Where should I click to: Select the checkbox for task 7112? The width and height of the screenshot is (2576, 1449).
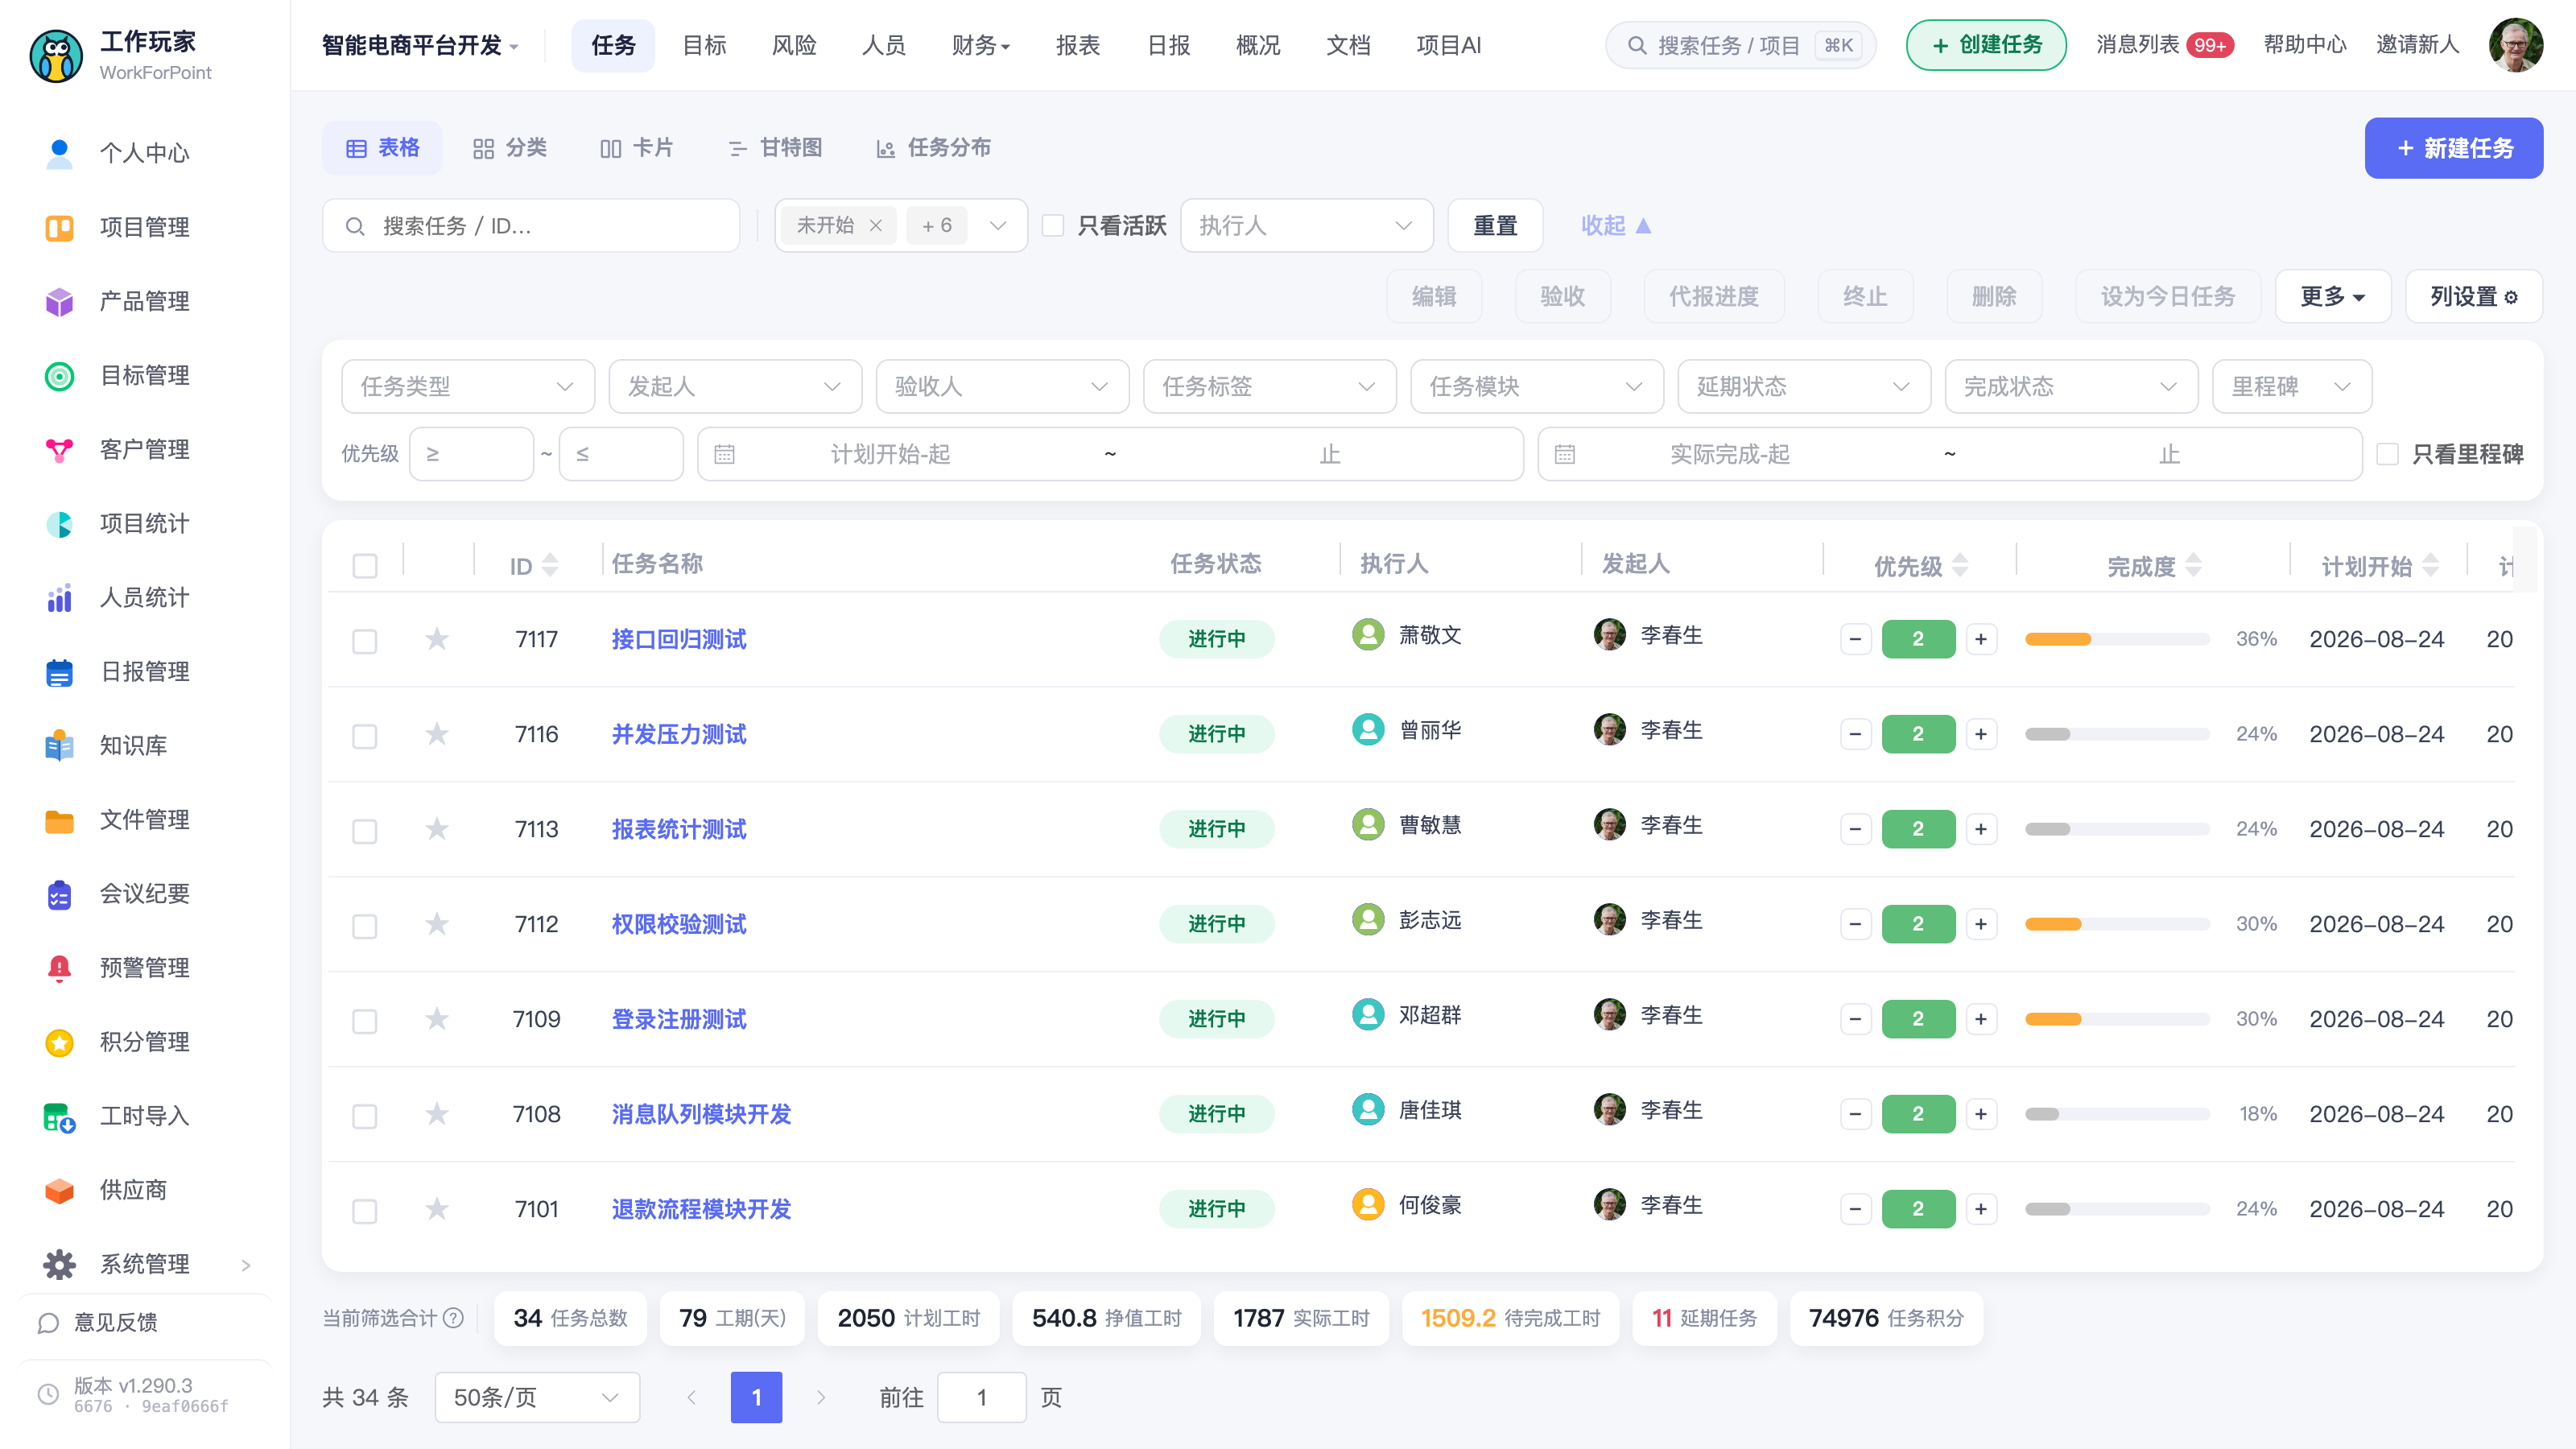click(365, 926)
